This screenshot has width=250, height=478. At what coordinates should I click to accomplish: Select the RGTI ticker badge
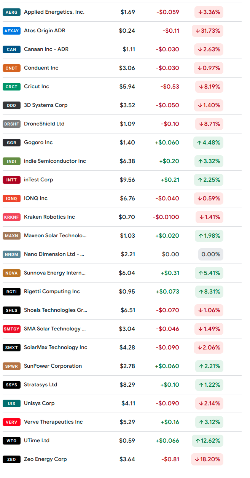[11, 292]
